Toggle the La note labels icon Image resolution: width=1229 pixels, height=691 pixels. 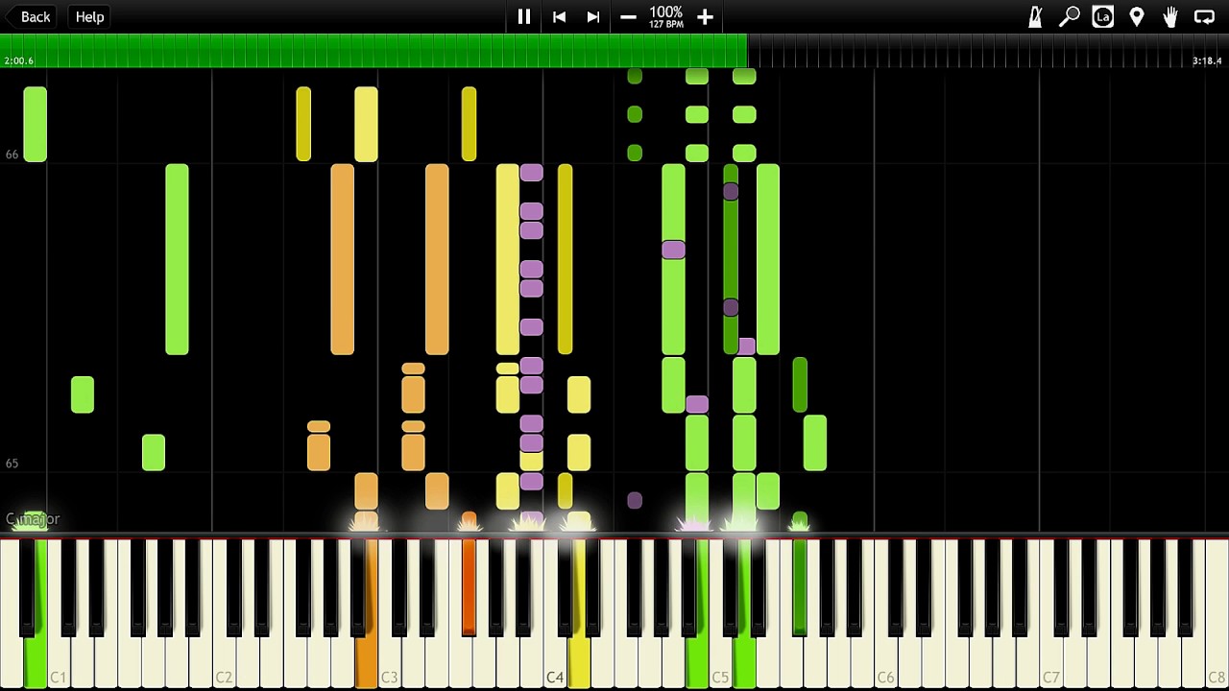click(x=1103, y=16)
